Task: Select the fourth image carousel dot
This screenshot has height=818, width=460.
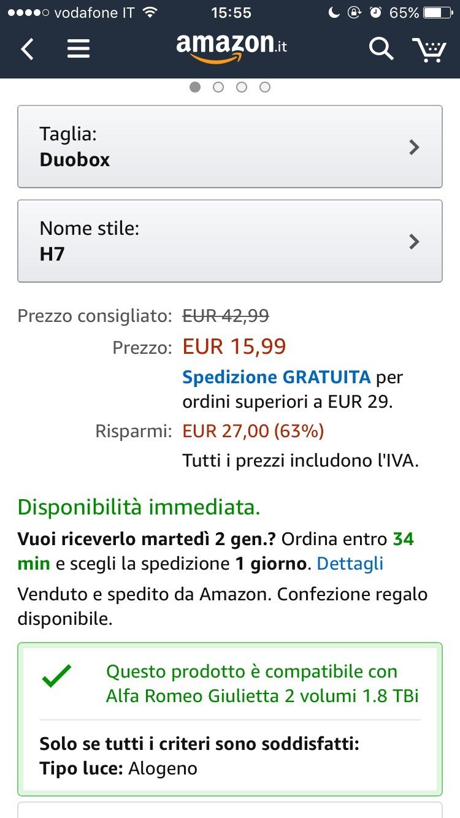Action: pos(265,87)
